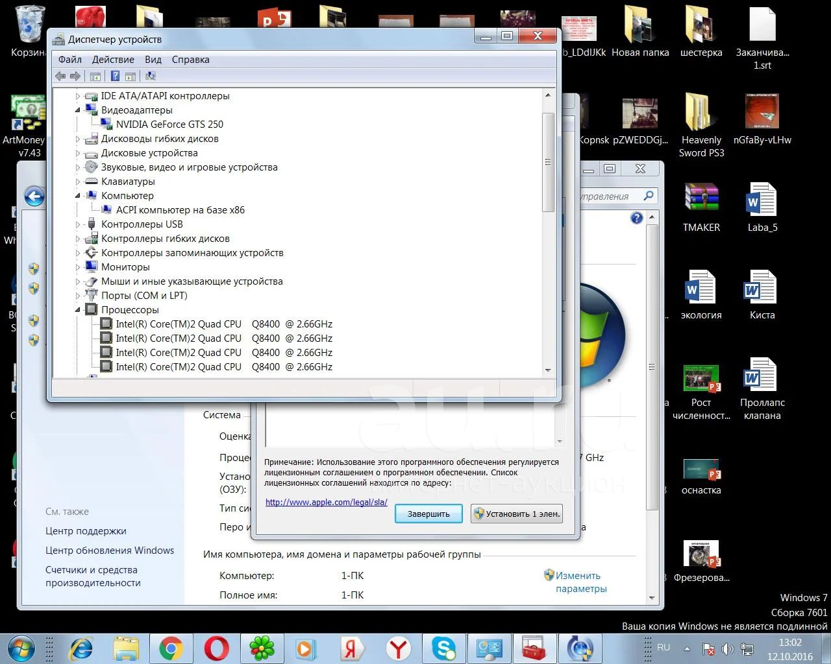Open the Вид menu

tap(153, 60)
